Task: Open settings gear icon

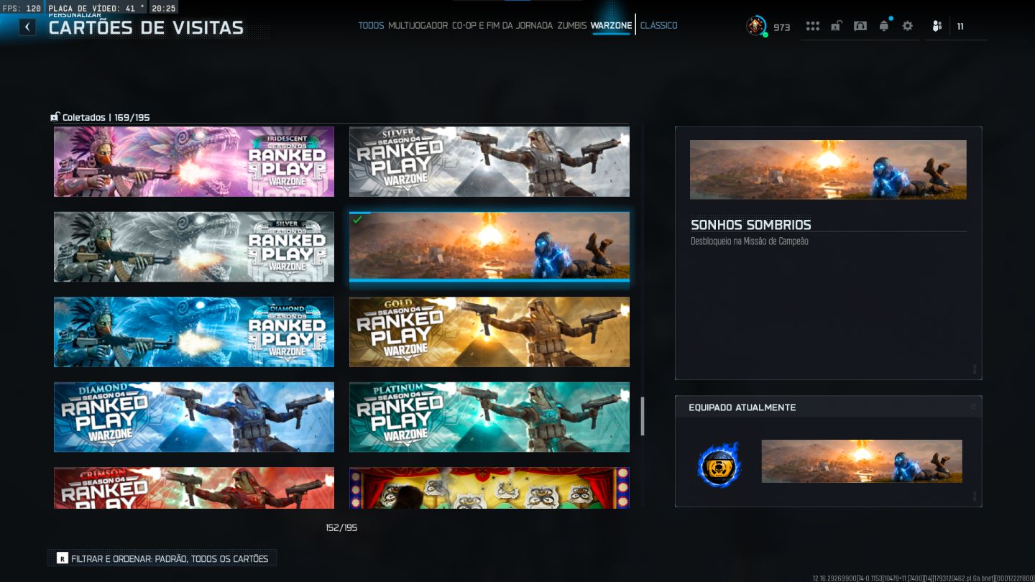Action: [x=908, y=26]
